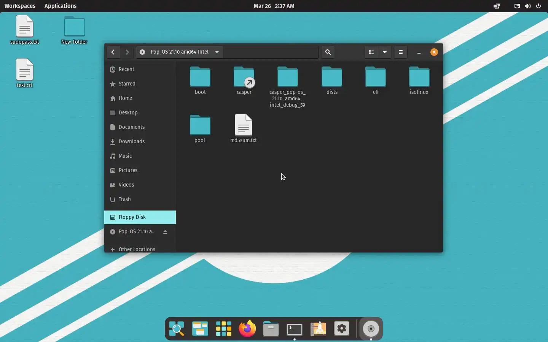The image size is (548, 342).
Task: Select the md5sum.txt file
Action: point(244,129)
